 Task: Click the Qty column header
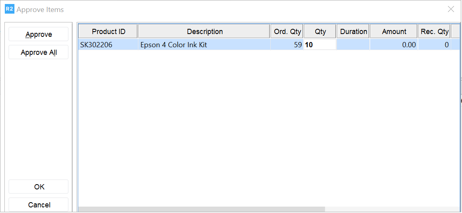[320, 32]
